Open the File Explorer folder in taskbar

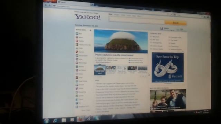click(64, 120)
